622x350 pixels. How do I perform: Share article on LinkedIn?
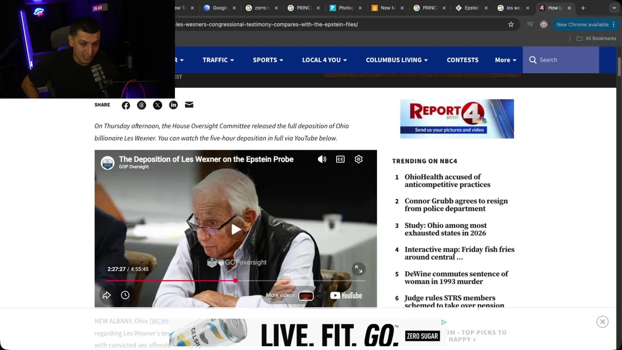[173, 105]
